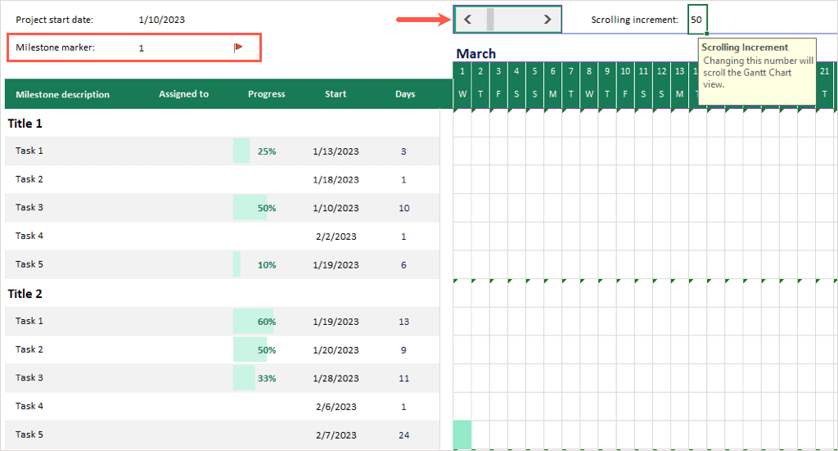
Task: Click the red milestone flag icon
Action: [238, 47]
